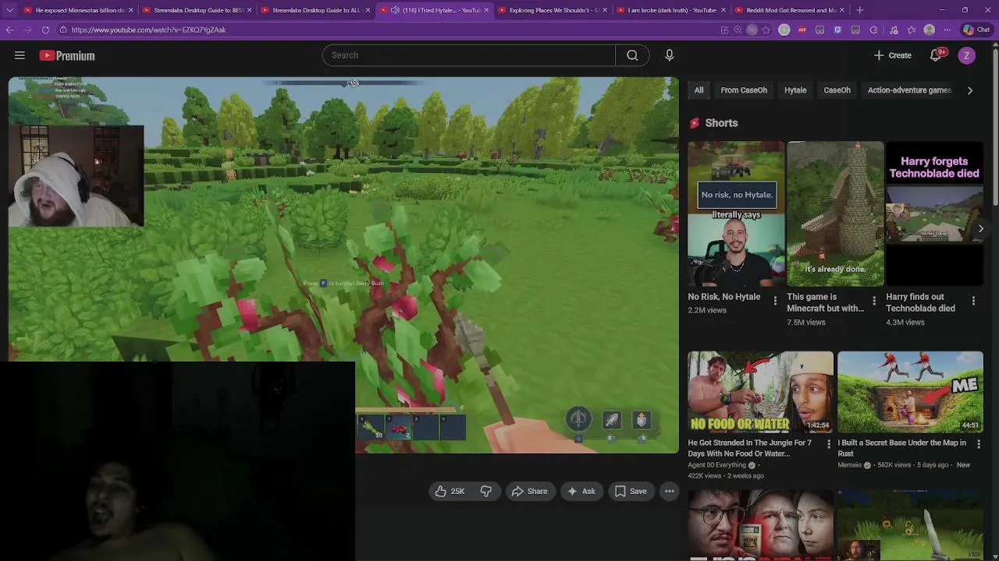The height and width of the screenshot is (561, 999).
Task: Open Agent 00 Everything channel link
Action: coord(716,465)
